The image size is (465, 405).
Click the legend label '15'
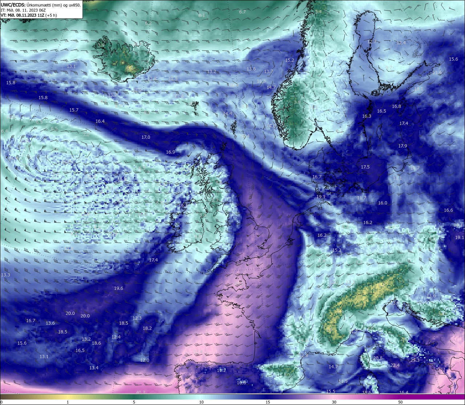pyautogui.click(x=268, y=402)
